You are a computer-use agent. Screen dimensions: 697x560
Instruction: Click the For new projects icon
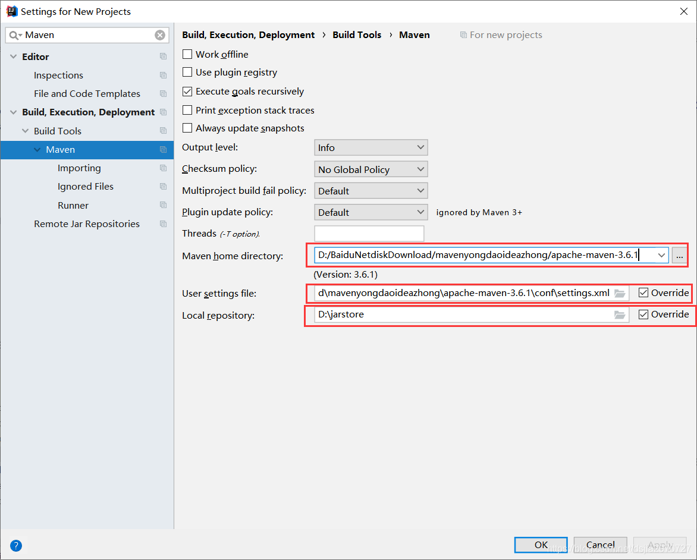coord(463,34)
